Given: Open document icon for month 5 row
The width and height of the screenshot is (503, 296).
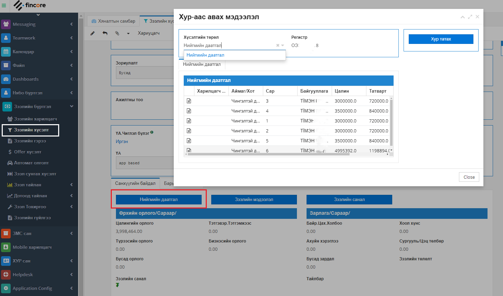Looking at the screenshot, I should [189, 141].
